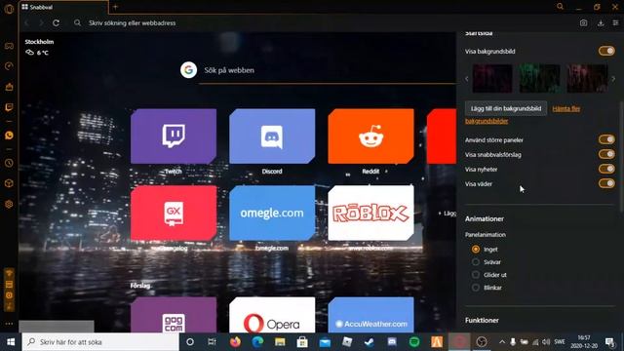Viewport: 624px width, 351px height.
Task: Click the Sök på webben search box
Action: coord(328,70)
